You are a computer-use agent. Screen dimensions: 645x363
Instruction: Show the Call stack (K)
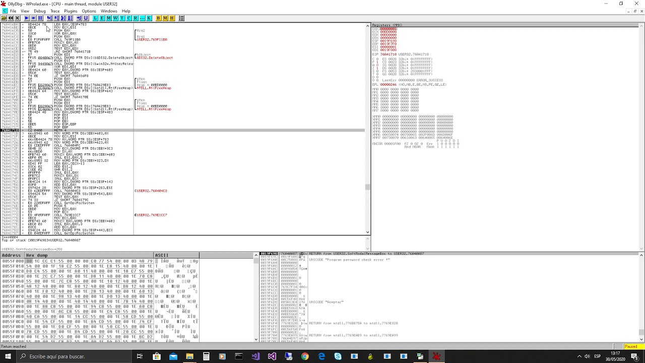point(149,18)
